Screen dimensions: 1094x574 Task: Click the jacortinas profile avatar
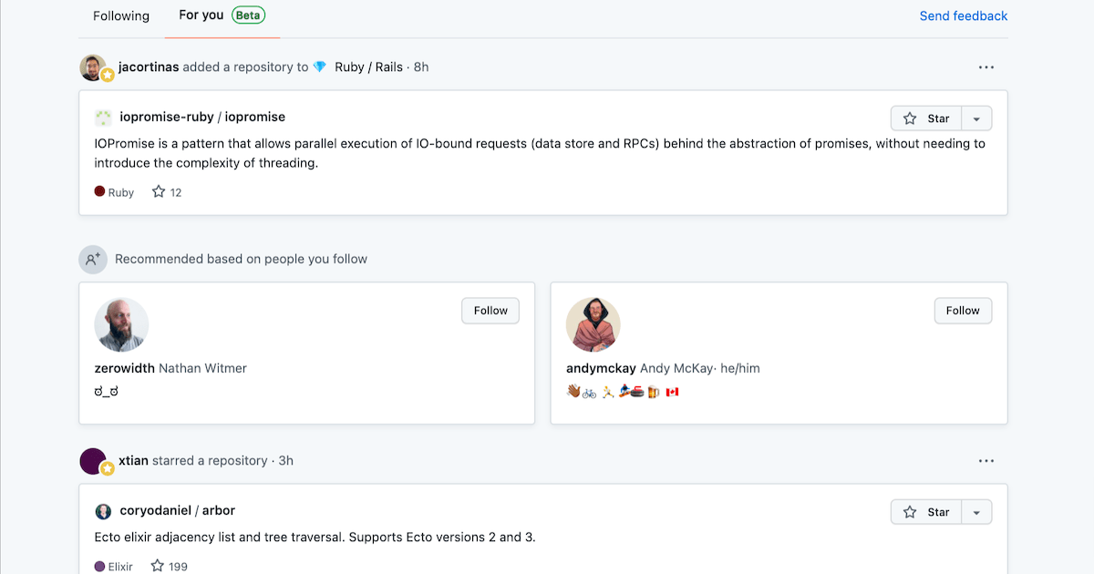pyautogui.click(x=91, y=67)
